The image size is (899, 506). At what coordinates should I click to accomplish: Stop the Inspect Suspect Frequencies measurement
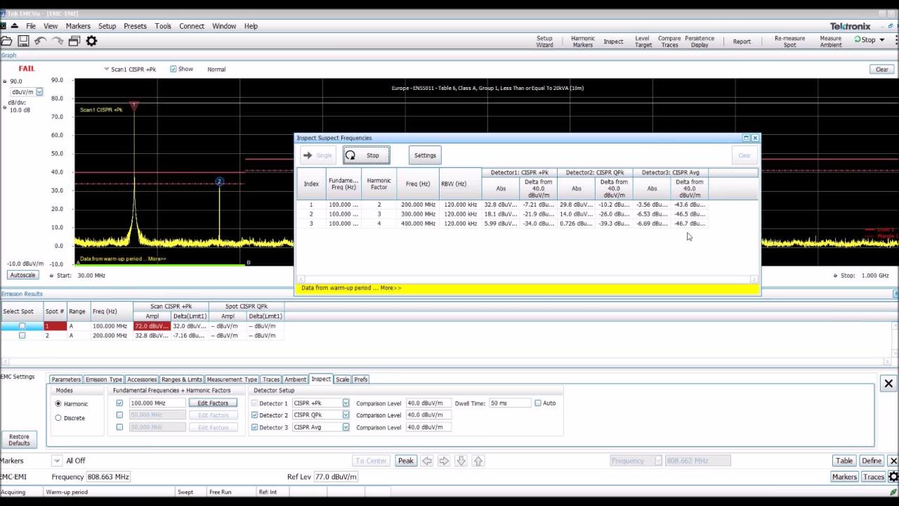pyautogui.click(x=367, y=155)
